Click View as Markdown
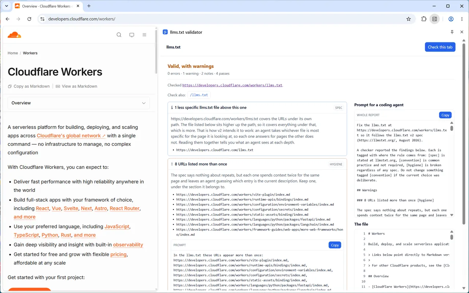 (x=77, y=86)
